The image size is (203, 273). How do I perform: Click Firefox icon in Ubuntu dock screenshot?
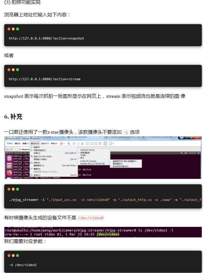pyautogui.click(x=9, y=173)
